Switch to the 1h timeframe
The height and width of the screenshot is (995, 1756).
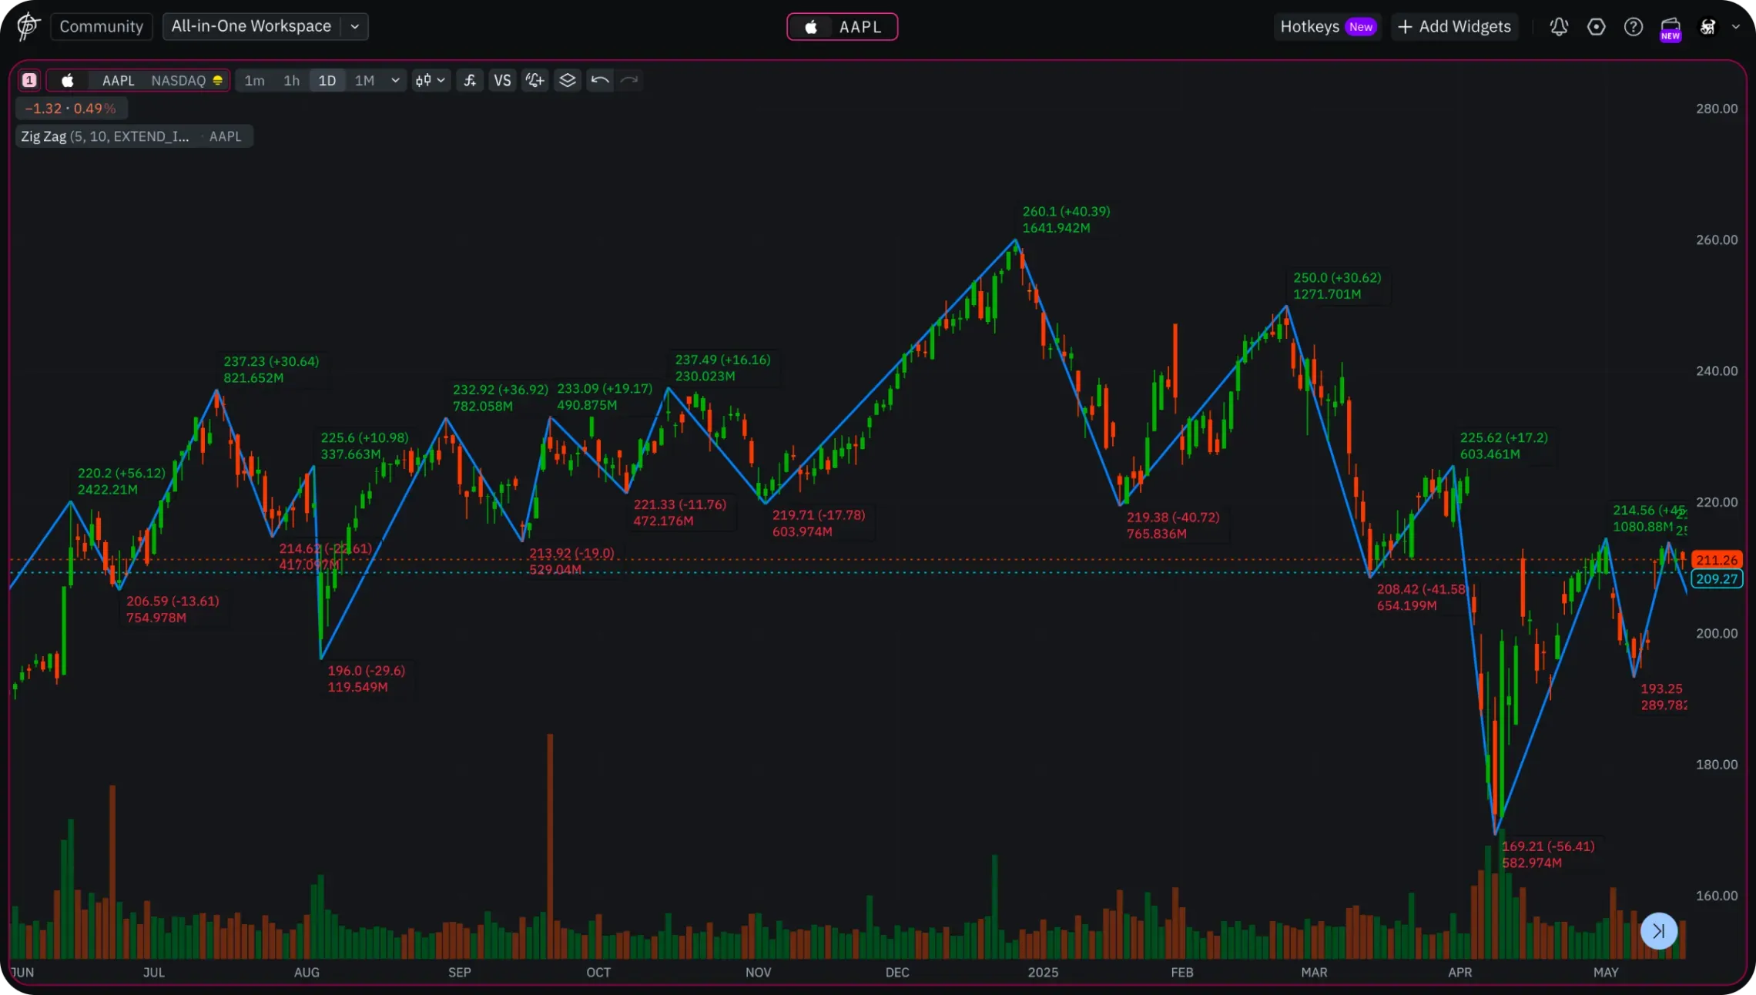coord(291,80)
